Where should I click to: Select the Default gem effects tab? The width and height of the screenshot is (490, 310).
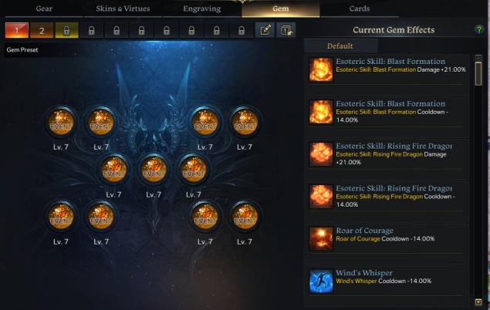[x=340, y=46]
